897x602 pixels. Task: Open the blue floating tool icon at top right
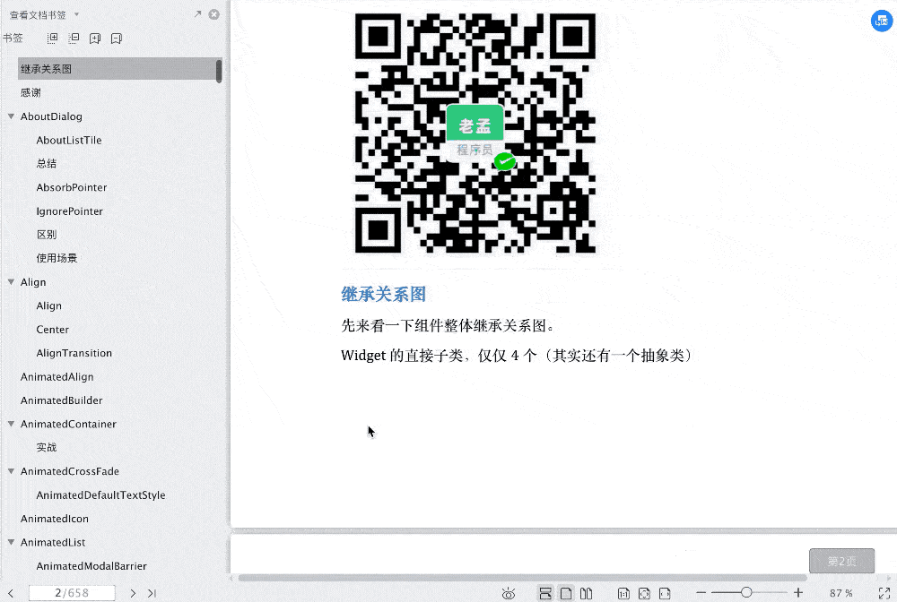point(882,21)
